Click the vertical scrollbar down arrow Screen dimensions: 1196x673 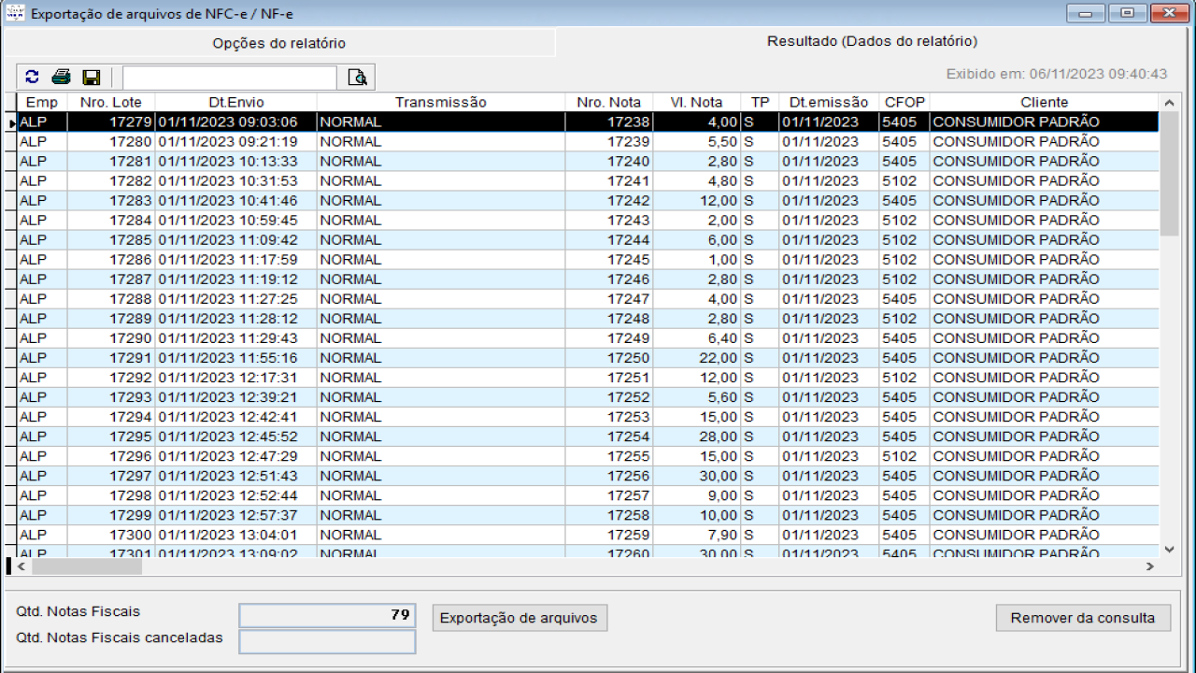click(x=1169, y=550)
